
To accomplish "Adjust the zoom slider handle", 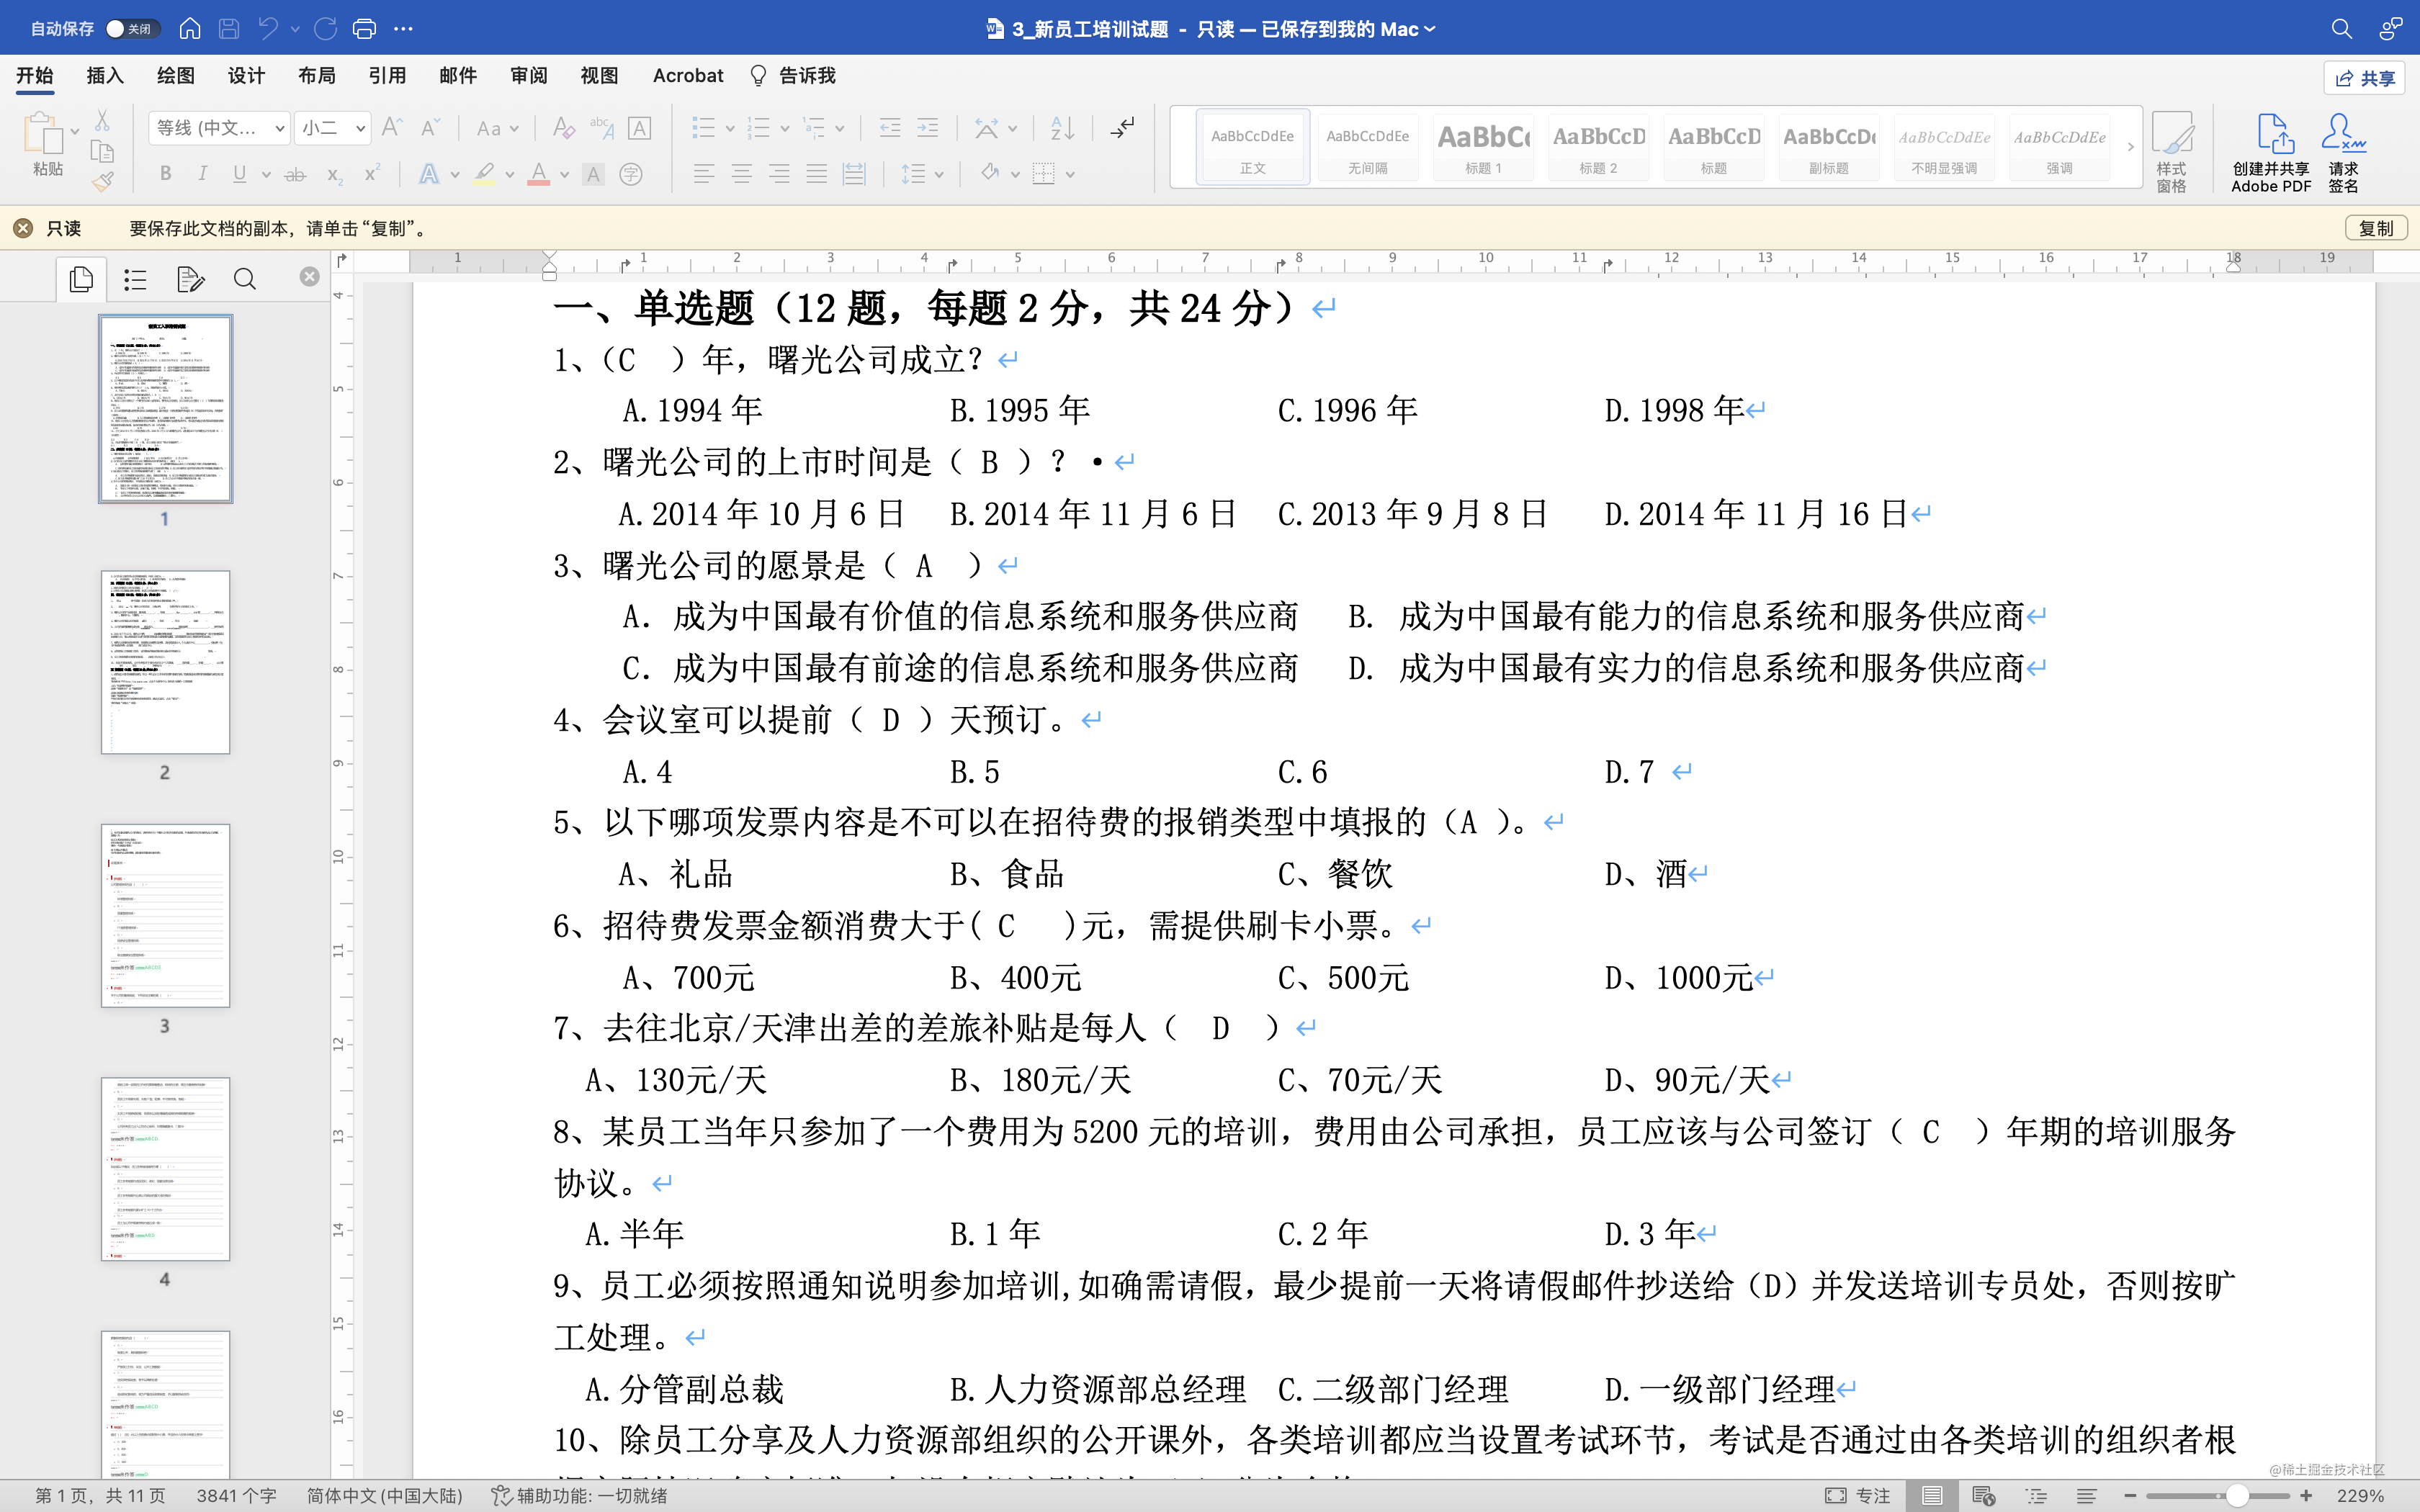I will point(2238,1496).
